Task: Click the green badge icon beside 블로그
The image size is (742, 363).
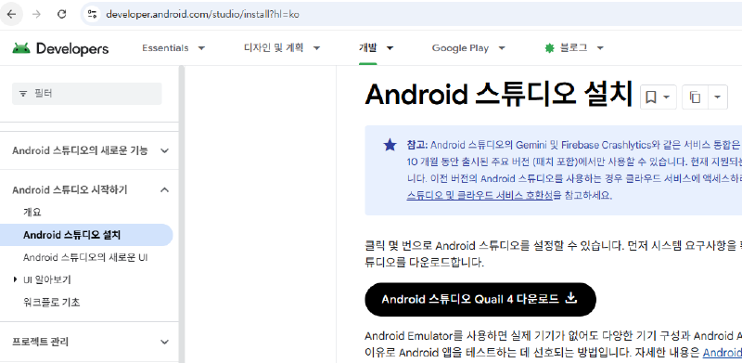Action: [549, 48]
